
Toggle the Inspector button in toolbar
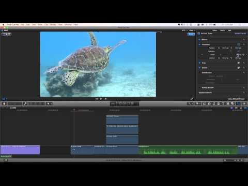[x=238, y=103]
